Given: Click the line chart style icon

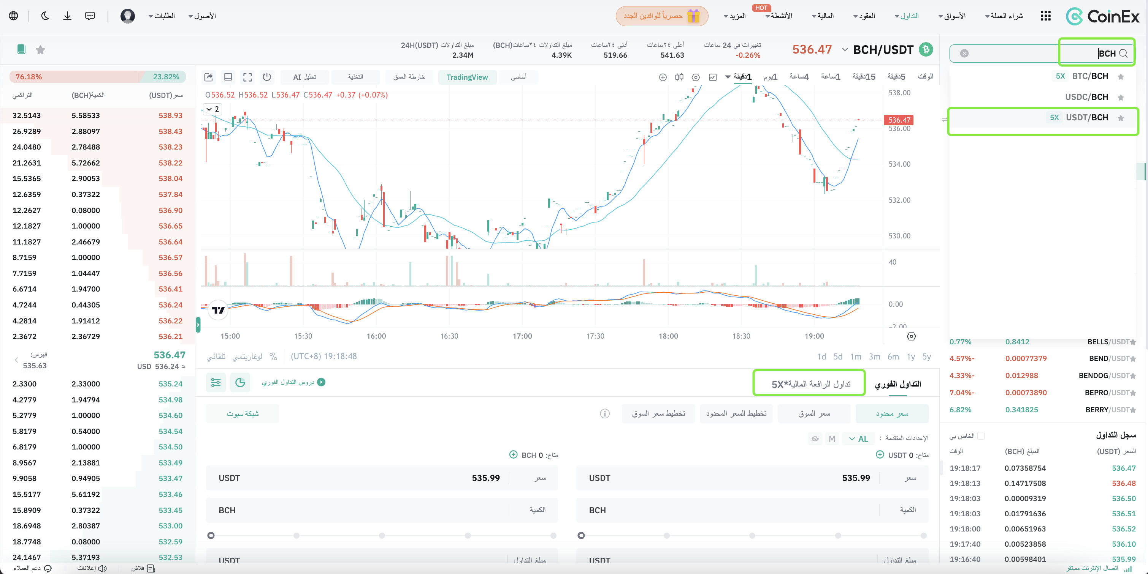Looking at the screenshot, I should pyautogui.click(x=713, y=77).
